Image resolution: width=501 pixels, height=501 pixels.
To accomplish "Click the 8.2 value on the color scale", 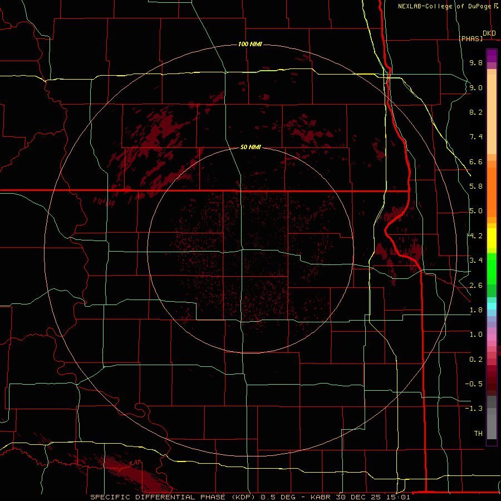I will coord(476,112).
